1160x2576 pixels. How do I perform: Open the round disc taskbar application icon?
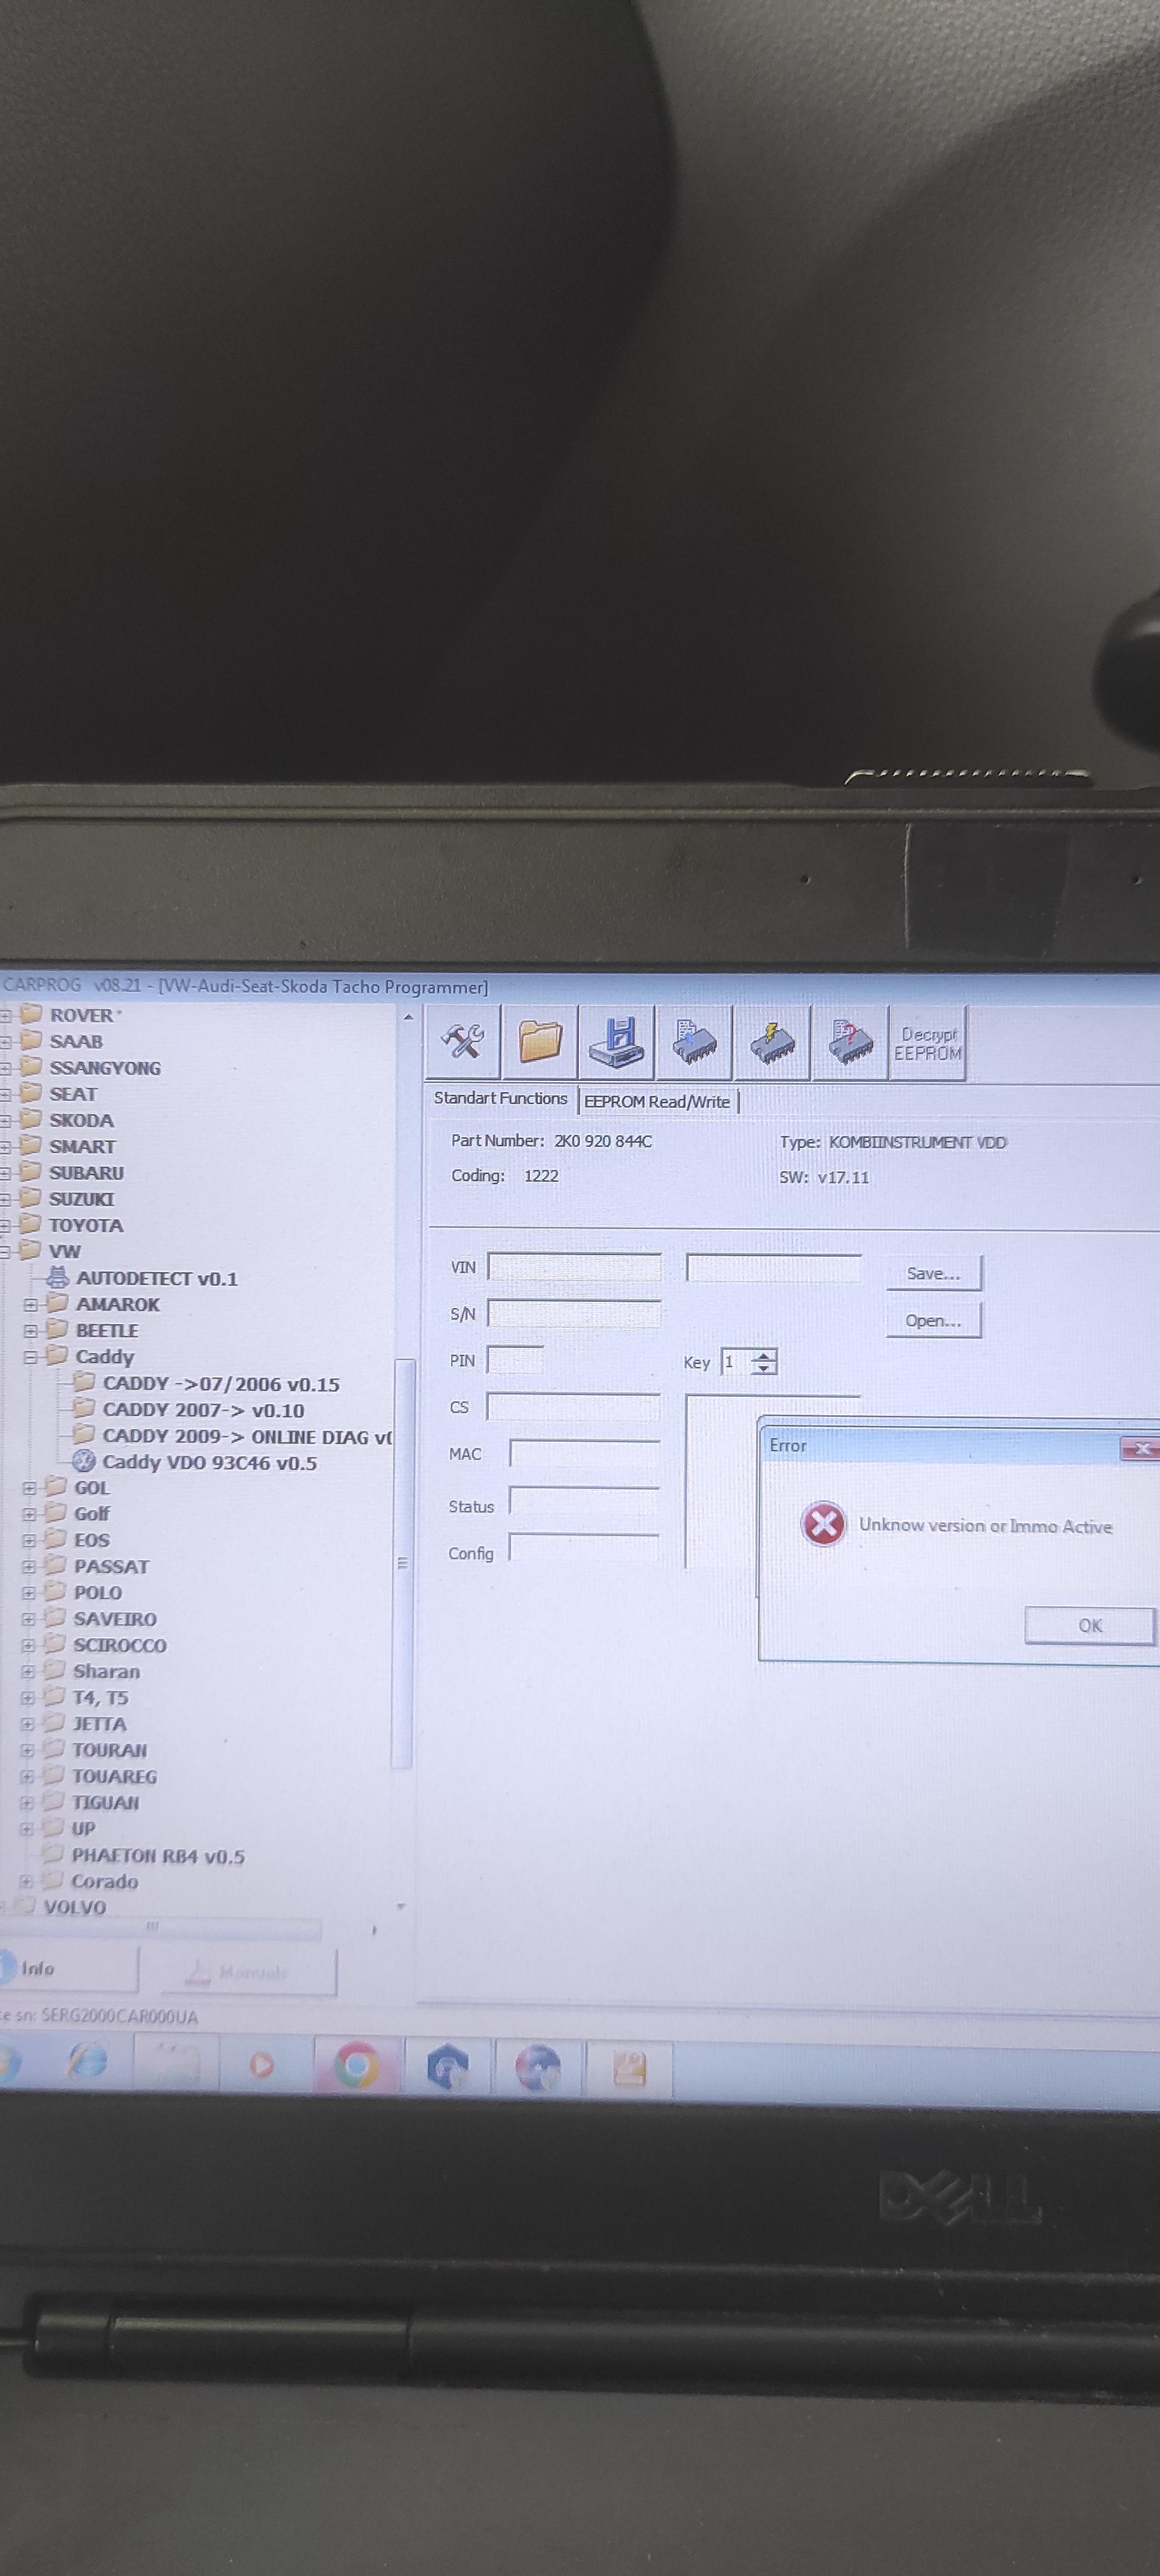coord(537,2068)
